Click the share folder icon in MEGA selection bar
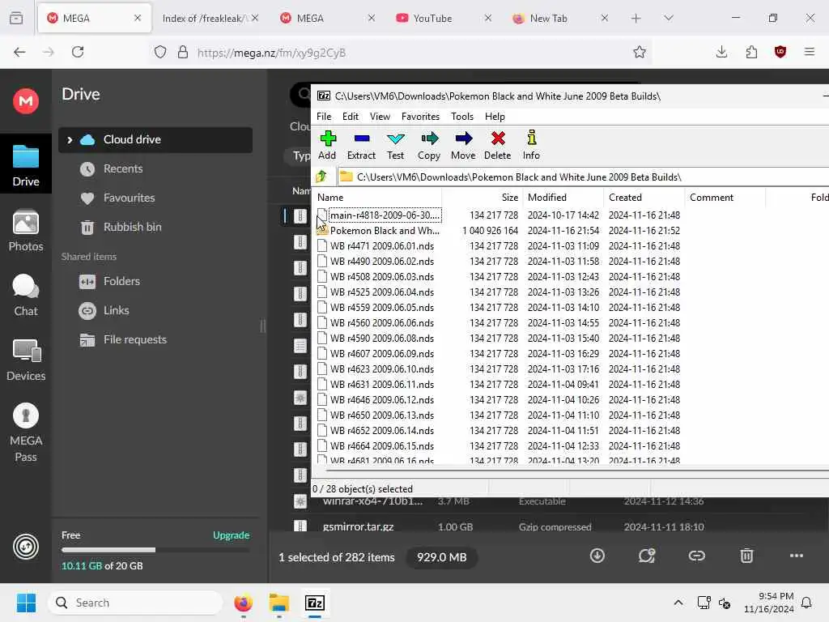The image size is (829, 622). (647, 556)
